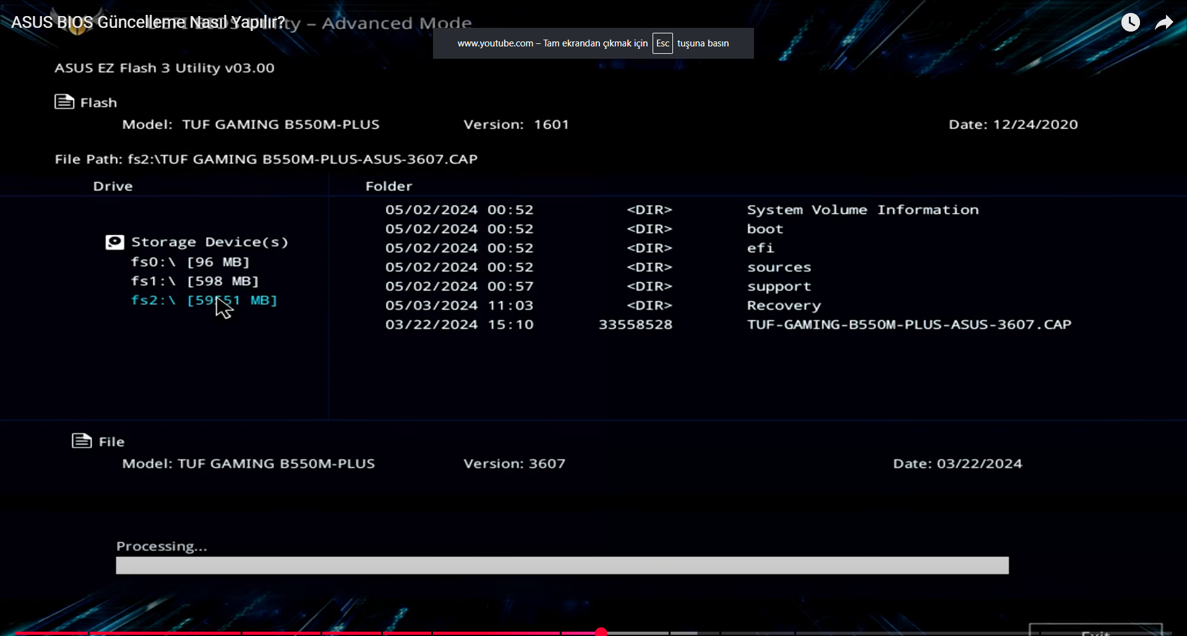Click the Folder column header
Image resolution: width=1187 pixels, height=636 pixels.
click(x=388, y=186)
